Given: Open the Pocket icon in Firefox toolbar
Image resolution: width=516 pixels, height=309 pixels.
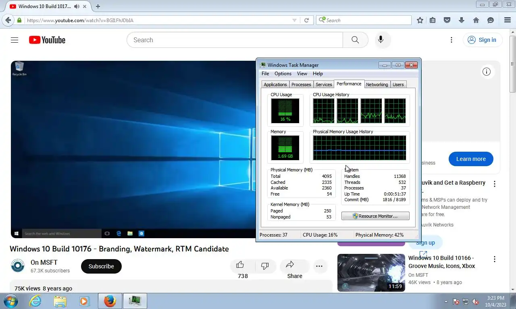Looking at the screenshot, I should coord(447,20).
